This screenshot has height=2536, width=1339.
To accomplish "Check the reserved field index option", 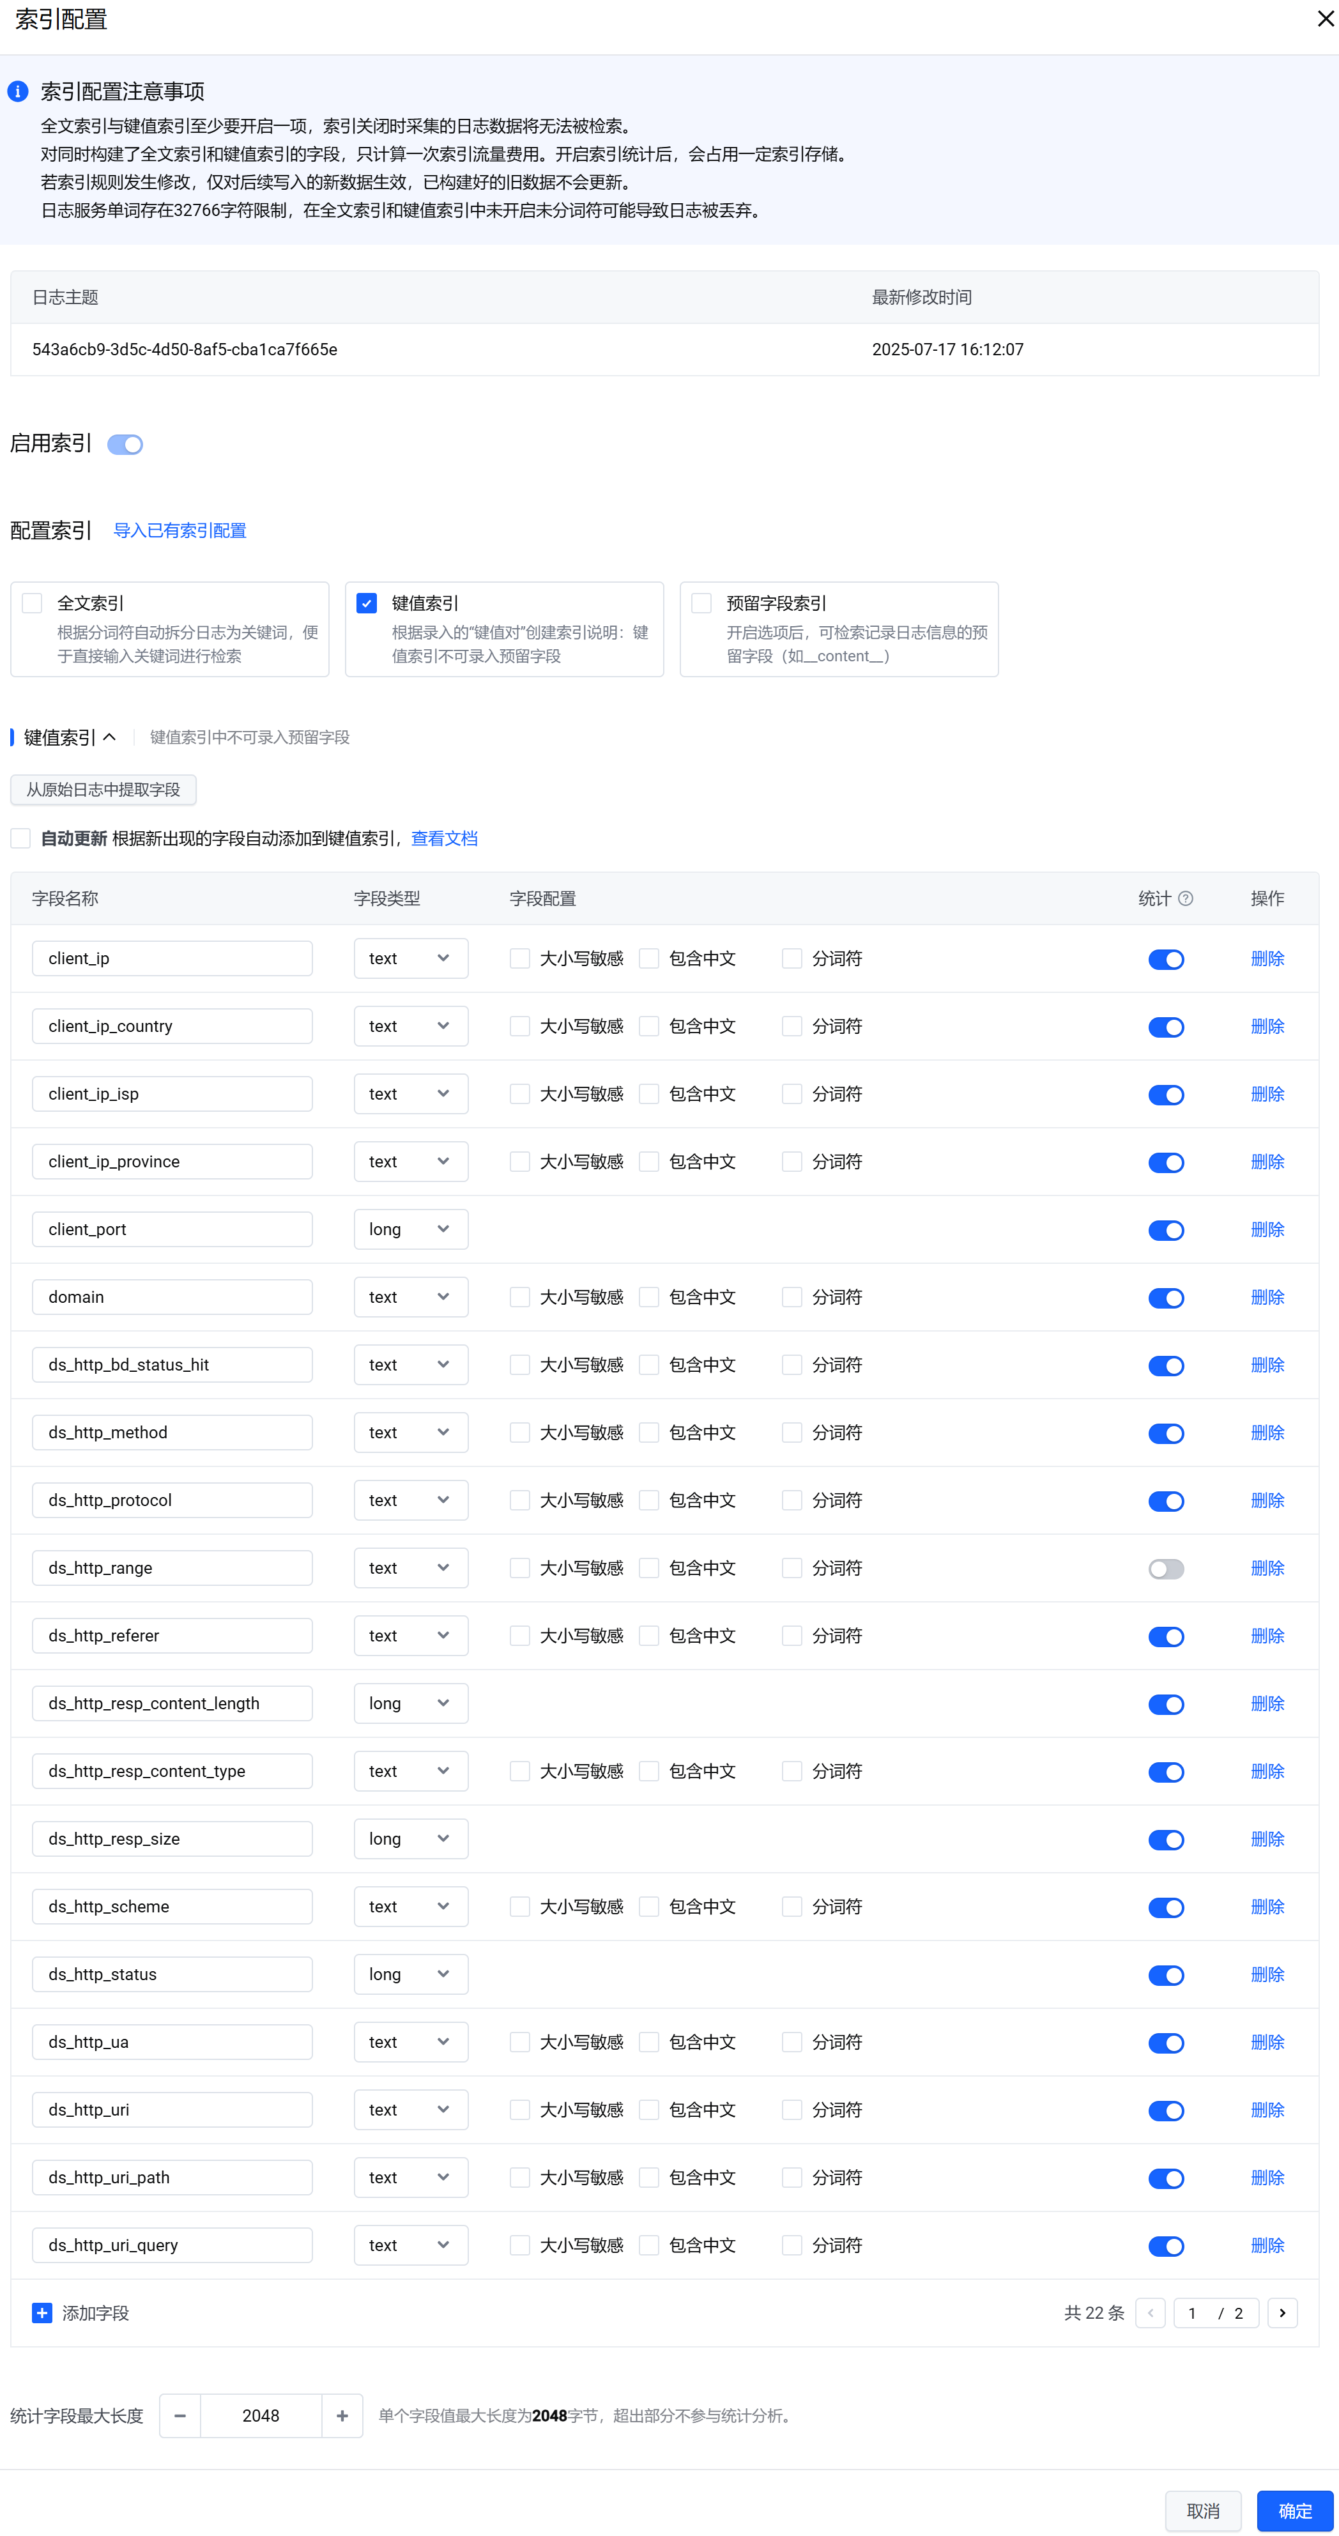I will pos(702,603).
